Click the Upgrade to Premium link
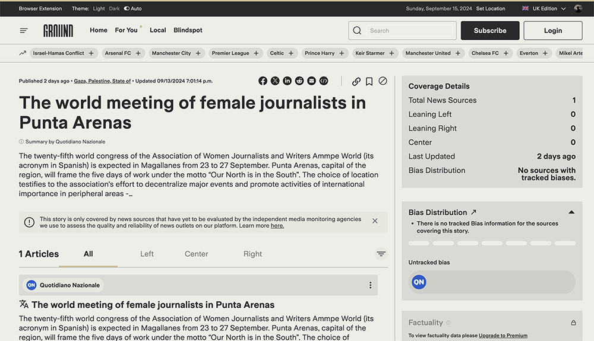The width and height of the screenshot is (594, 341). point(503,336)
